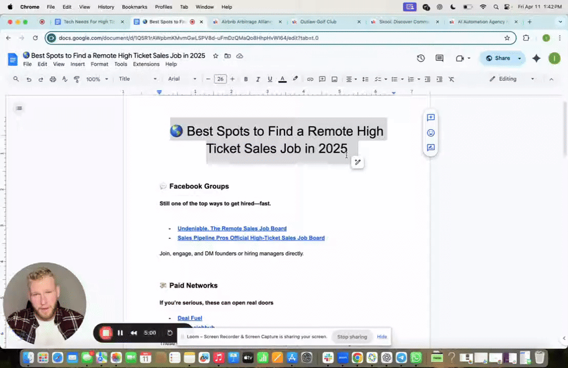Insert link from toolbar
Viewport: 568px width, 368px height.
[x=310, y=79]
